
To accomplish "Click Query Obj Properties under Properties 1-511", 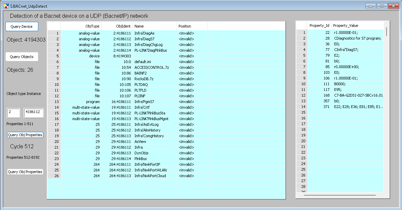I will point(25,135).
